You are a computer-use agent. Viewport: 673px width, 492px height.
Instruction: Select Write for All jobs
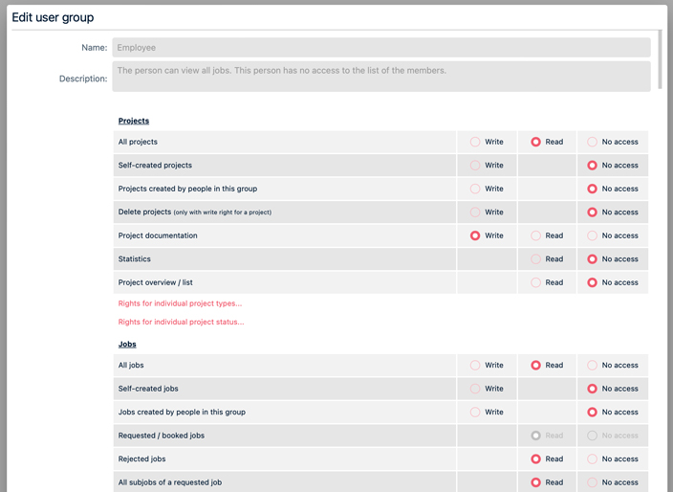tap(475, 366)
